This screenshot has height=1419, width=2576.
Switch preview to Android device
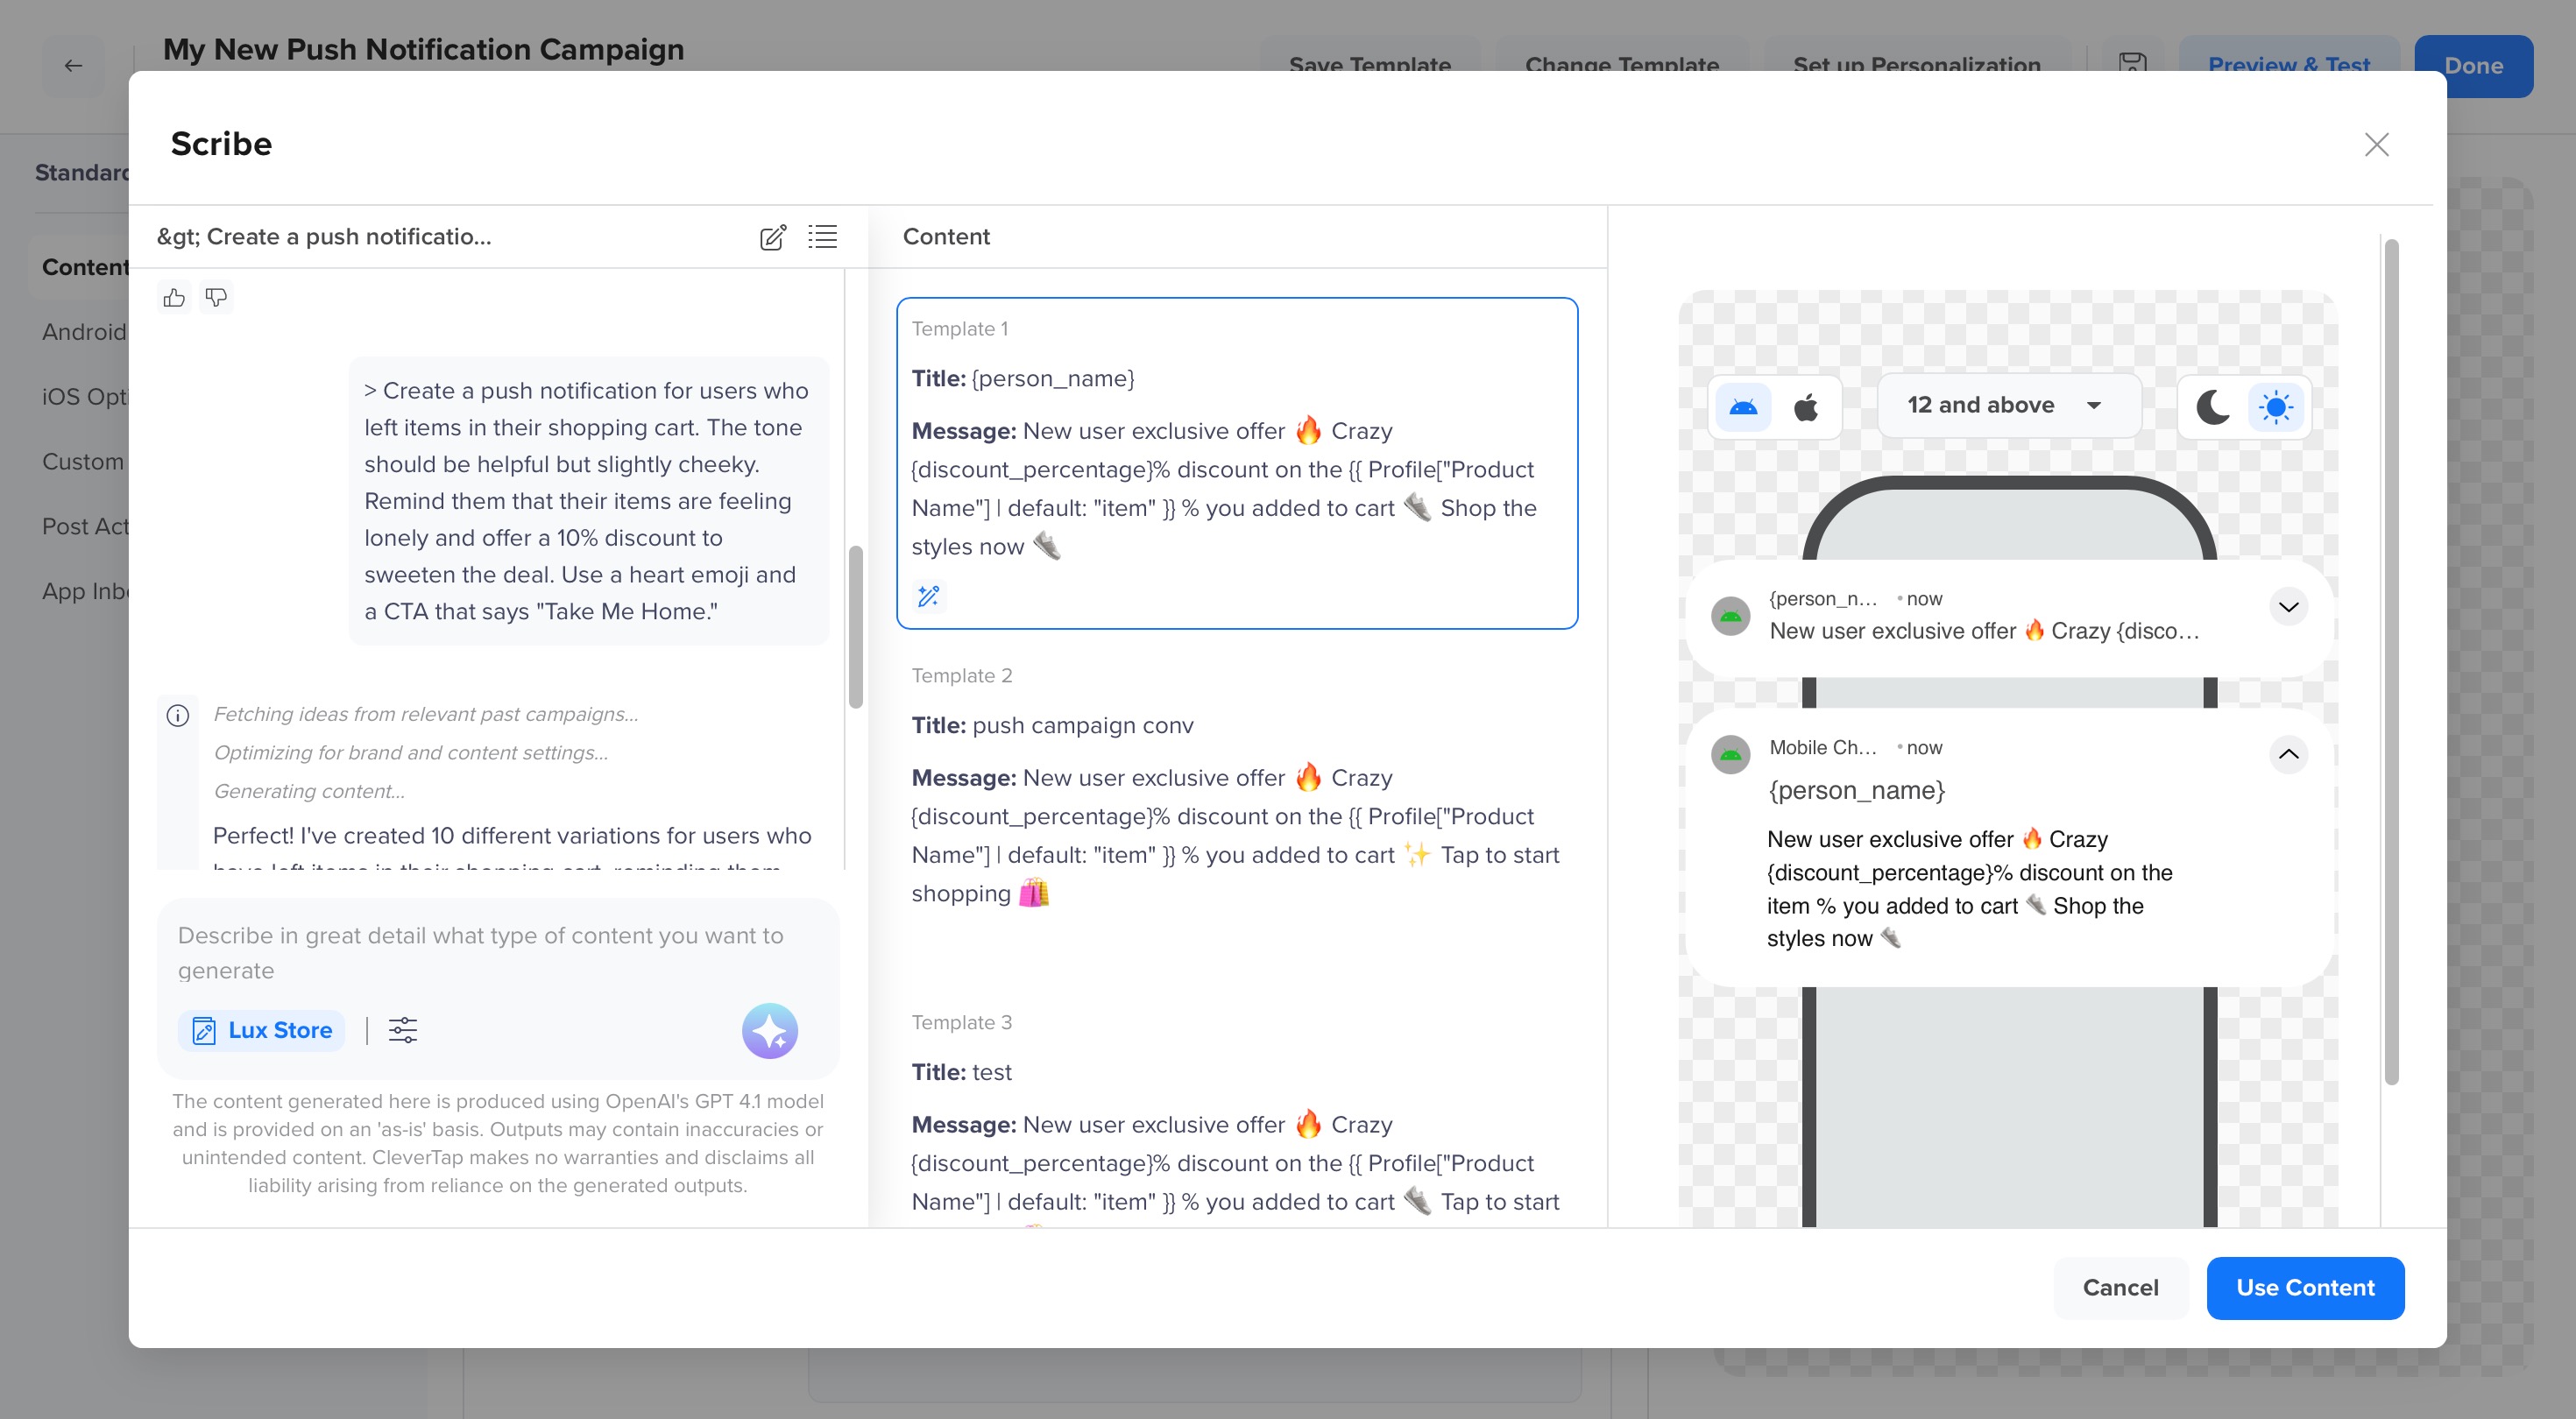click(1743, 406)
